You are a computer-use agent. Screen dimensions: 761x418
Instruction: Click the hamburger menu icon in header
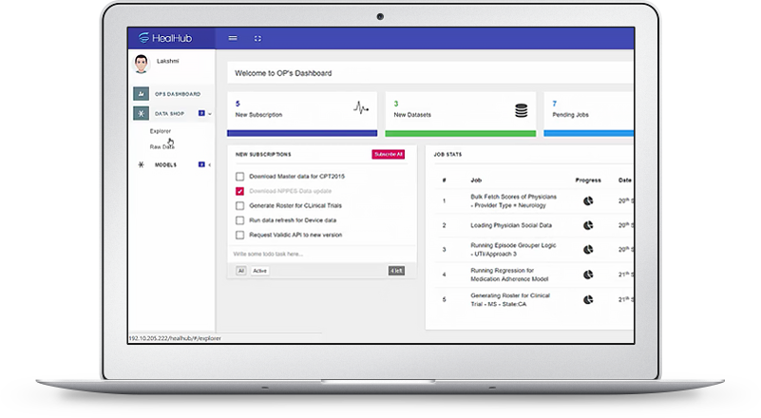[x=233, y=38]
